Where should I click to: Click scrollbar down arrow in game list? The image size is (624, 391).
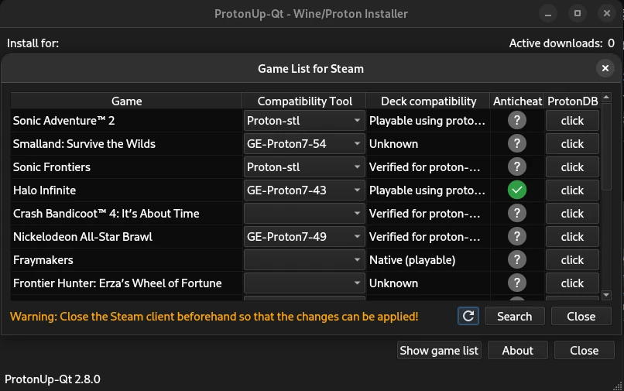click(x=606, y=295)
